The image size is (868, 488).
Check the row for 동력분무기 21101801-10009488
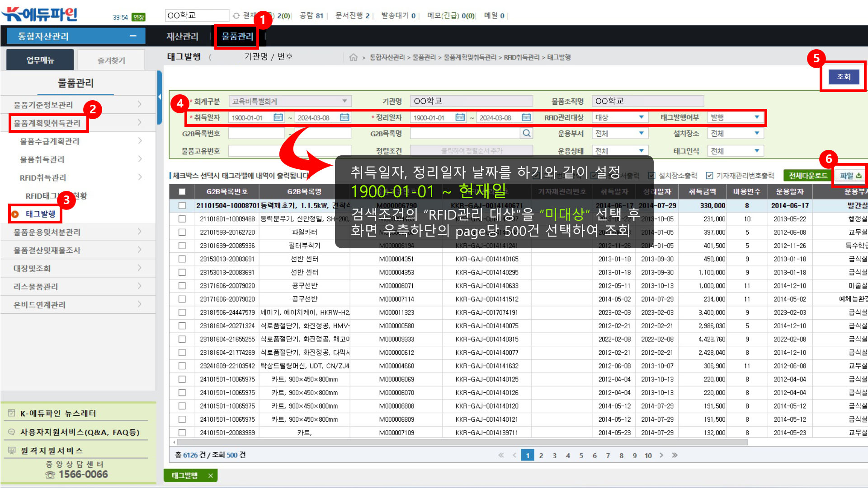coord(182,219)
